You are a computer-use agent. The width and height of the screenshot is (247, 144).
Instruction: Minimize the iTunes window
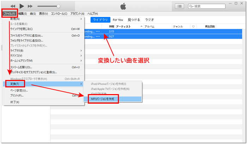[x=230, y=3]
